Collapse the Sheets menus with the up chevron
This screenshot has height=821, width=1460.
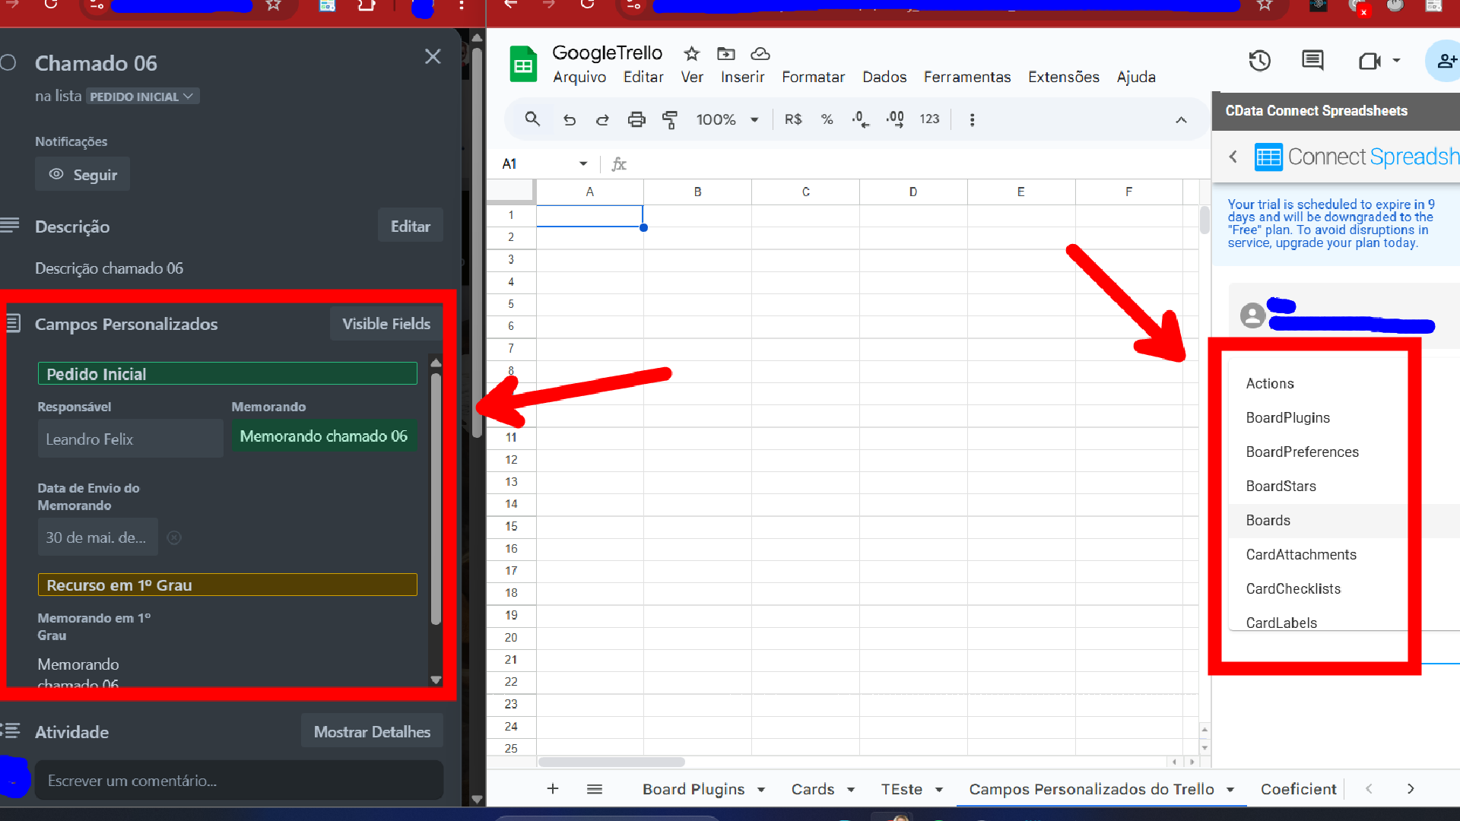(1181, 120)
